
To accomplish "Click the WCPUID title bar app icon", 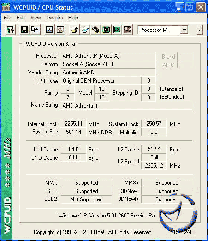I will pyautogui.click(x=6, y=7).
